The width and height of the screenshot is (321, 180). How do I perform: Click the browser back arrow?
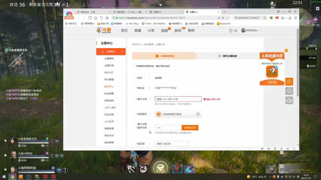(79, 18)
